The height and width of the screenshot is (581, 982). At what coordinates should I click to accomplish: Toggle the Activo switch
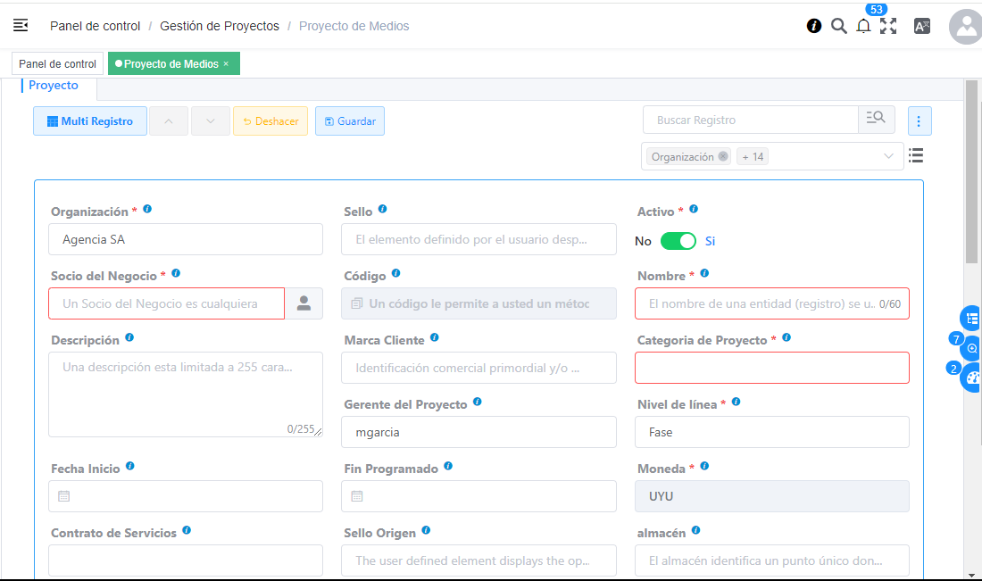[x=678, y=241]
